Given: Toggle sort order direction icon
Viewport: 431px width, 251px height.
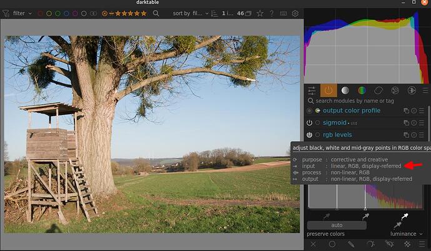Looking at the screenshot, I should pos(214,13).
